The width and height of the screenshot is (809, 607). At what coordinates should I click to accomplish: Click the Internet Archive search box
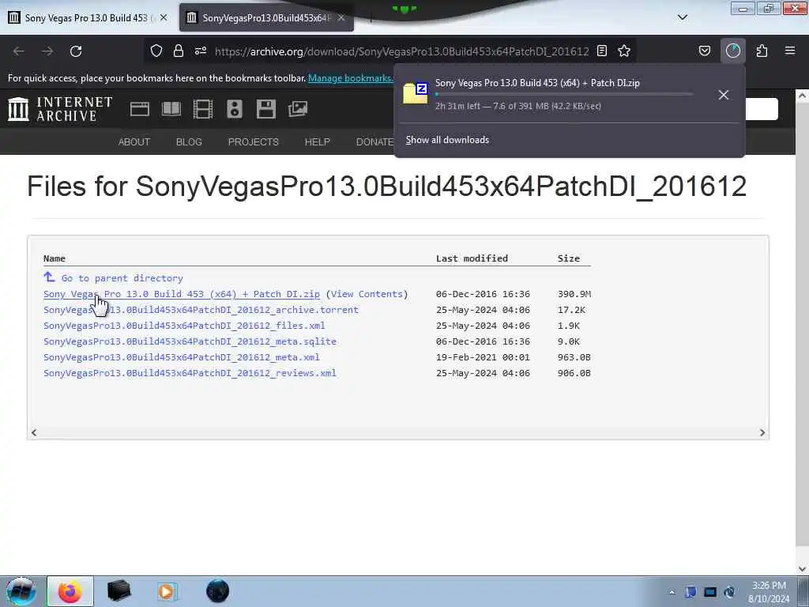pyautogui.click(x=762, y=109)
